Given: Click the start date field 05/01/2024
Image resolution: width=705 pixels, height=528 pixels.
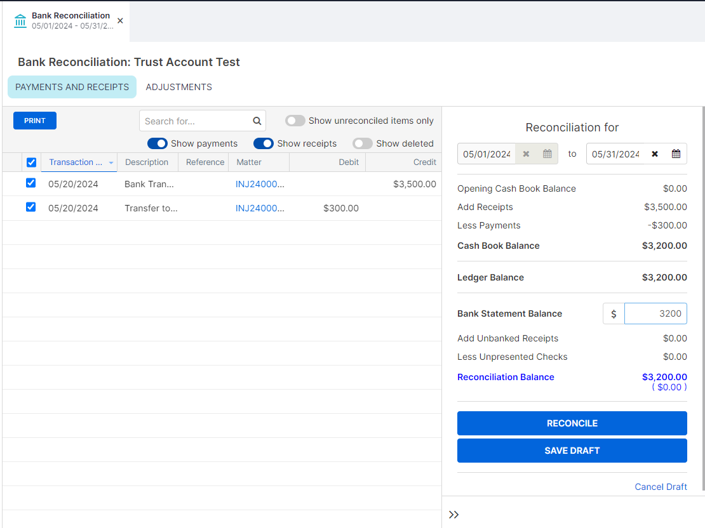Looking at the screenshot, I should 487,154.
